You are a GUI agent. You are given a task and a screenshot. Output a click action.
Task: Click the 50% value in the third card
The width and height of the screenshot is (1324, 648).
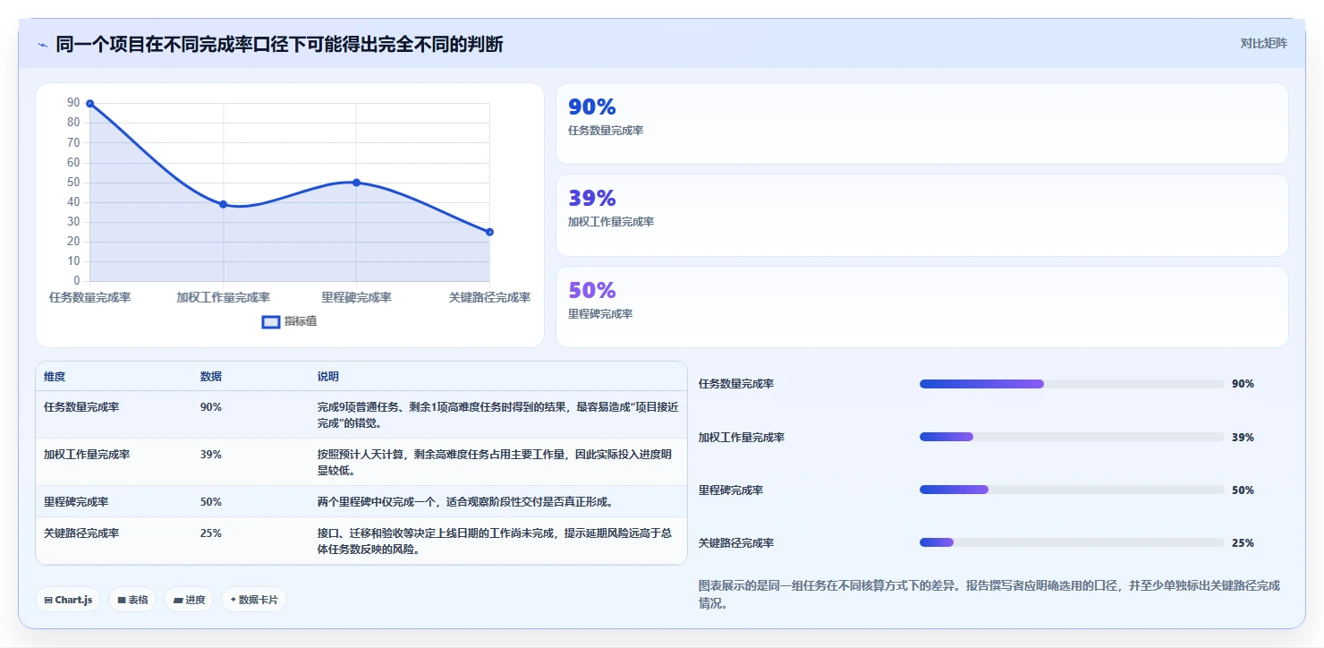coord(592,290)
